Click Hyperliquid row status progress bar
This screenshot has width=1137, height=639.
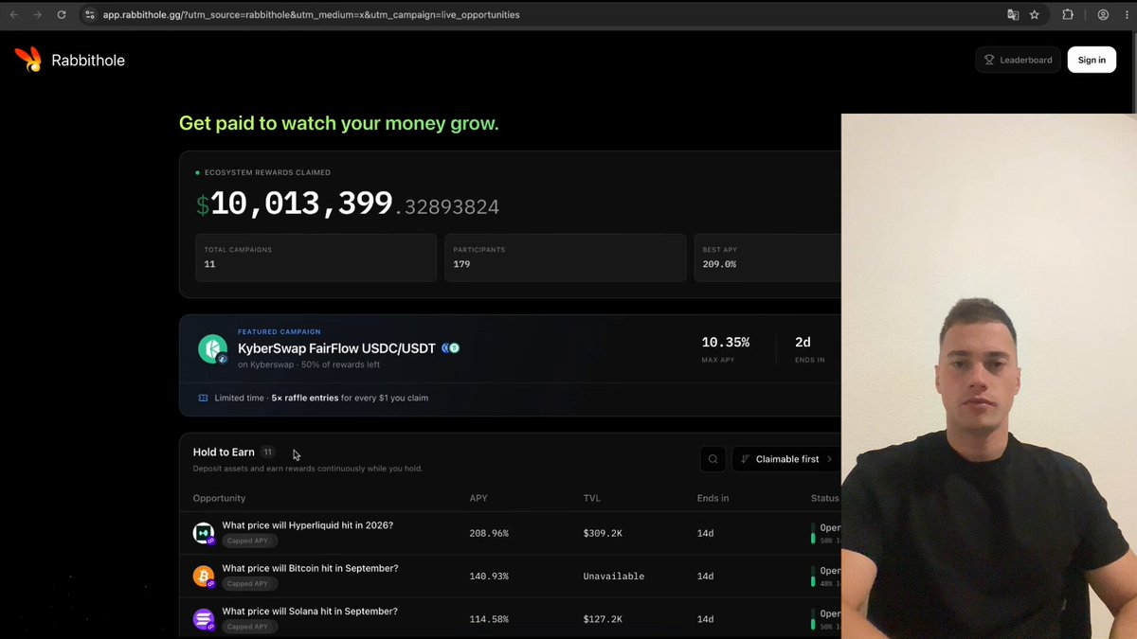(x=813, y=533)
